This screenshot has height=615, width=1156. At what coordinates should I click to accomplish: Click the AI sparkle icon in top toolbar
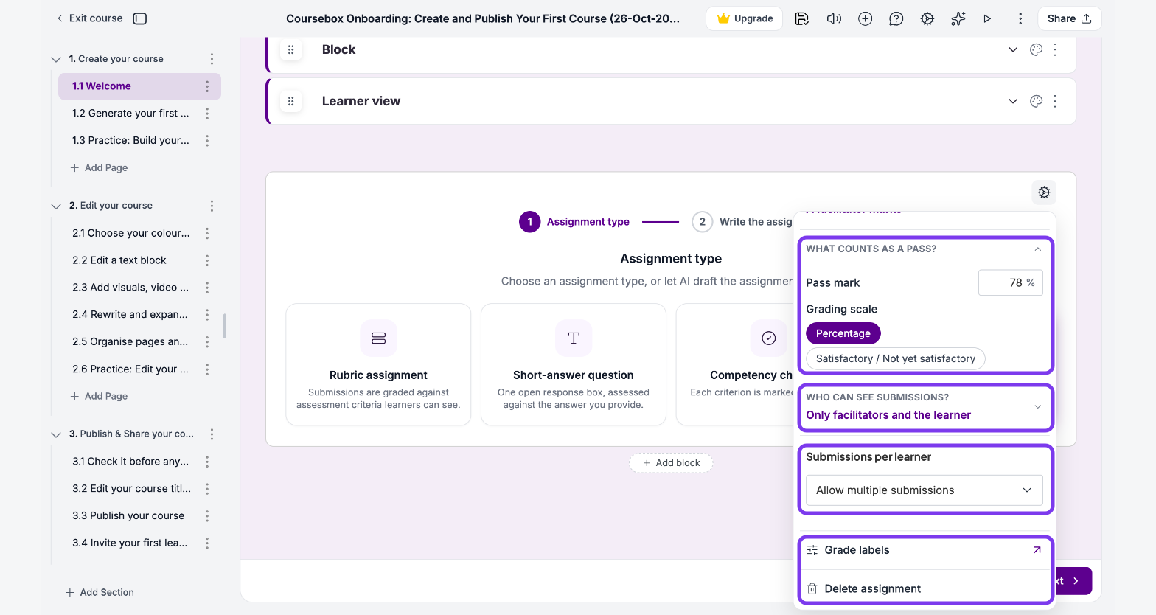pos(958,18)
